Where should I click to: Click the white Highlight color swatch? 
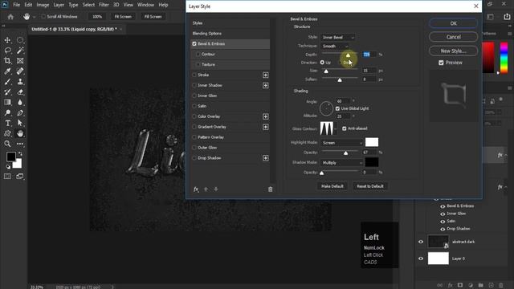tap(372, 142)
